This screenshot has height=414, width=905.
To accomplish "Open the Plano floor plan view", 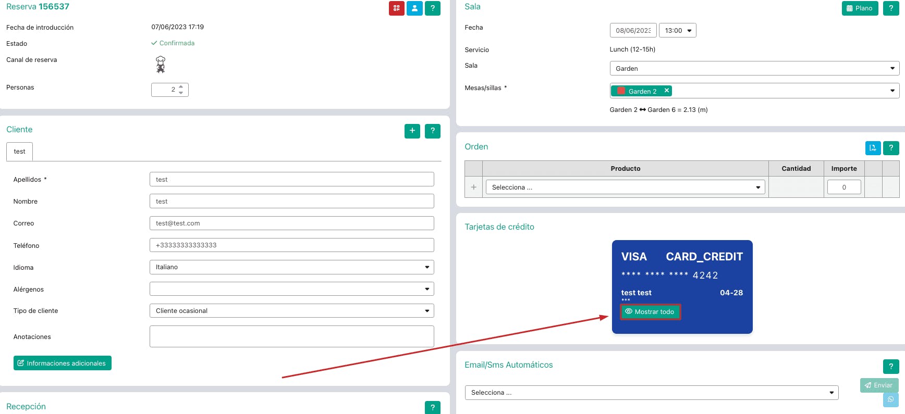I will click(x=860, y=8).
